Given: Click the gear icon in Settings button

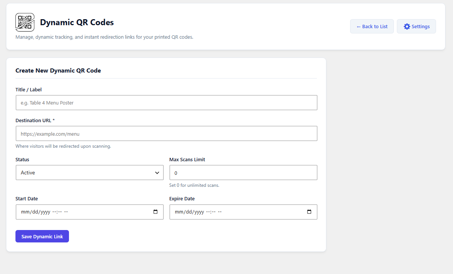Looking at the screenshot, I should click(x=407, y=26).
